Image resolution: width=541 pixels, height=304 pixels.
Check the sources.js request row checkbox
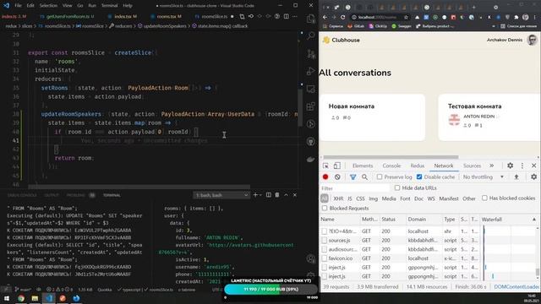pyautogui.click(x=325, y=240)
